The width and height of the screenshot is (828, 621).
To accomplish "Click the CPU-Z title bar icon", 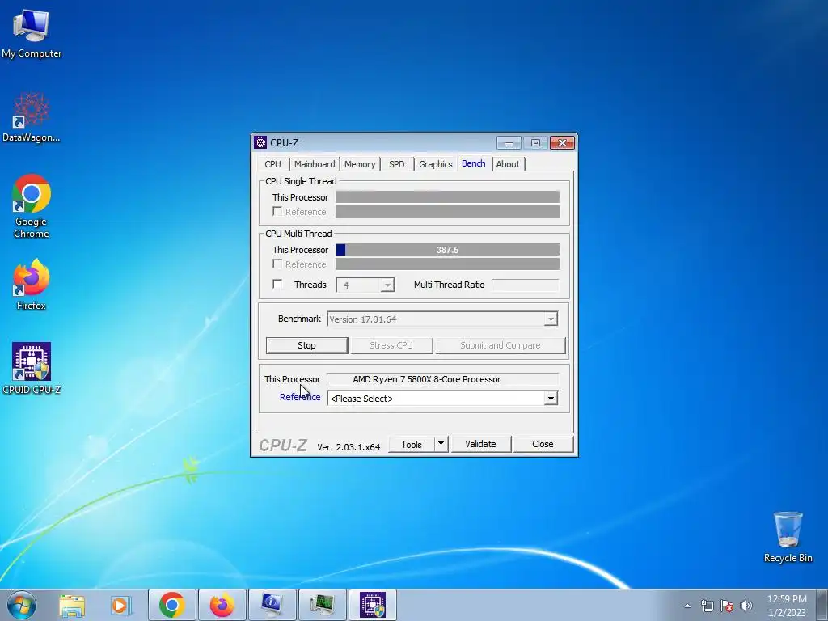I will coord(260,142).
